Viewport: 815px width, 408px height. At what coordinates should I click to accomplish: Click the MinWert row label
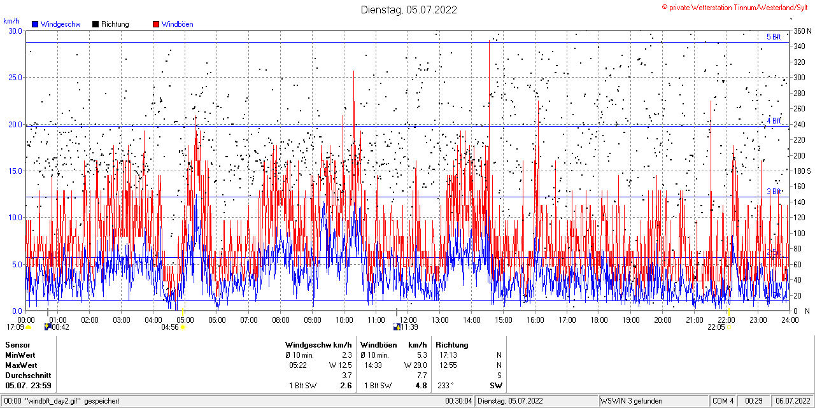coord(20,355)
